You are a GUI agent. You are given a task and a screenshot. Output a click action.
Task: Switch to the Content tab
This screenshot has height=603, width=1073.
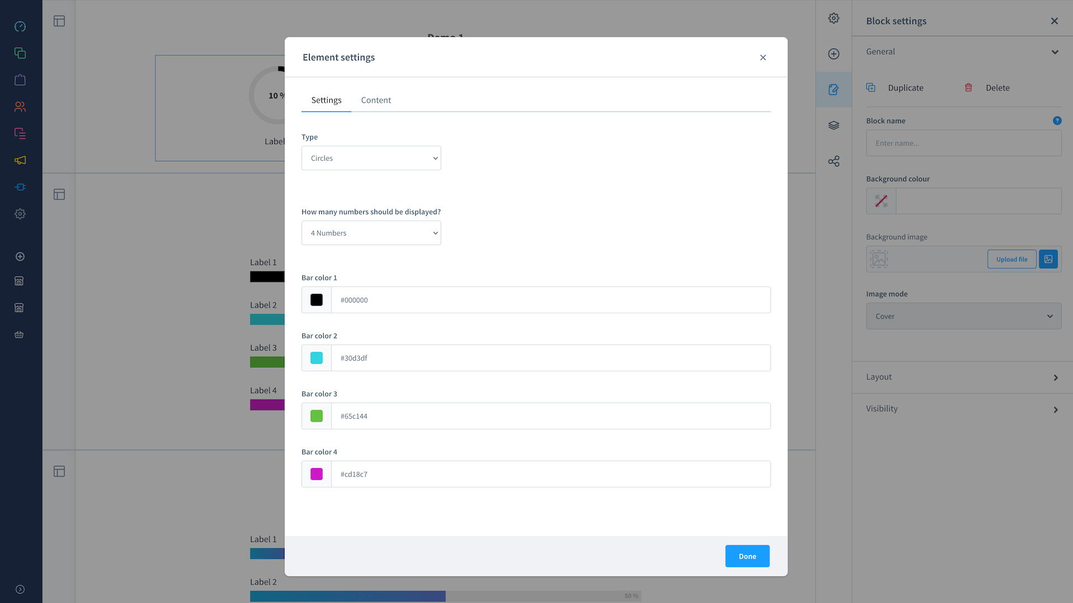tap(376, 100)
